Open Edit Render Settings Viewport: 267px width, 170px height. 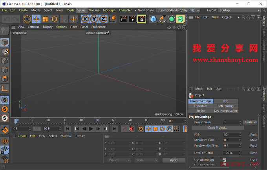point(142,19)
